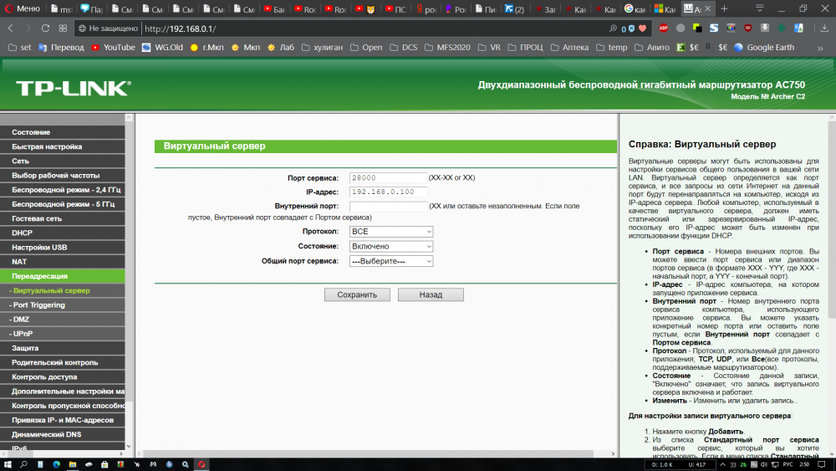Open the Состояние dropdown

click(391, 247)
